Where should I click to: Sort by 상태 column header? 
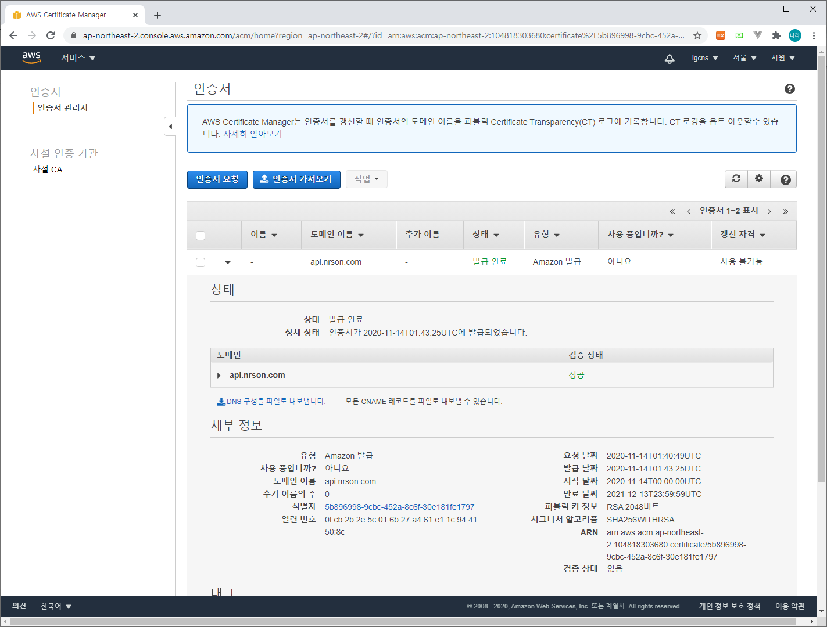pos(486,235)
